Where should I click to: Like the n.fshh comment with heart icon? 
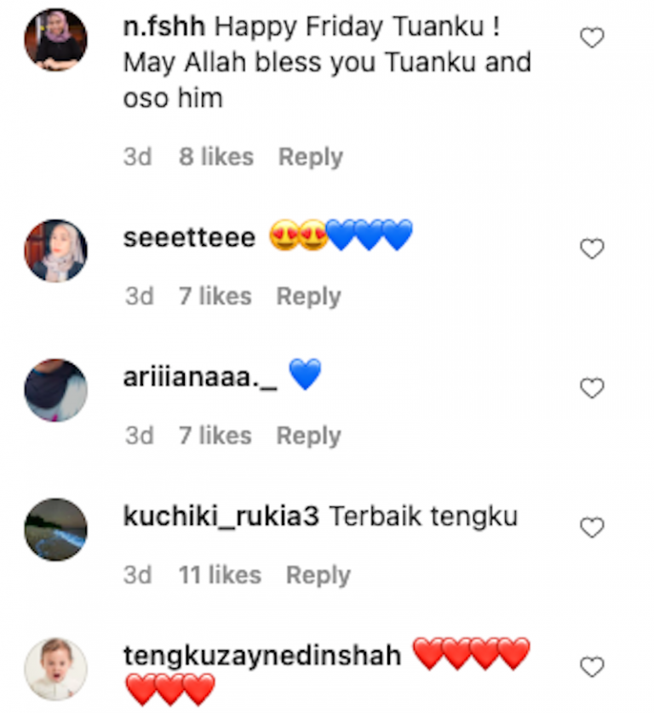coord(592,37)
